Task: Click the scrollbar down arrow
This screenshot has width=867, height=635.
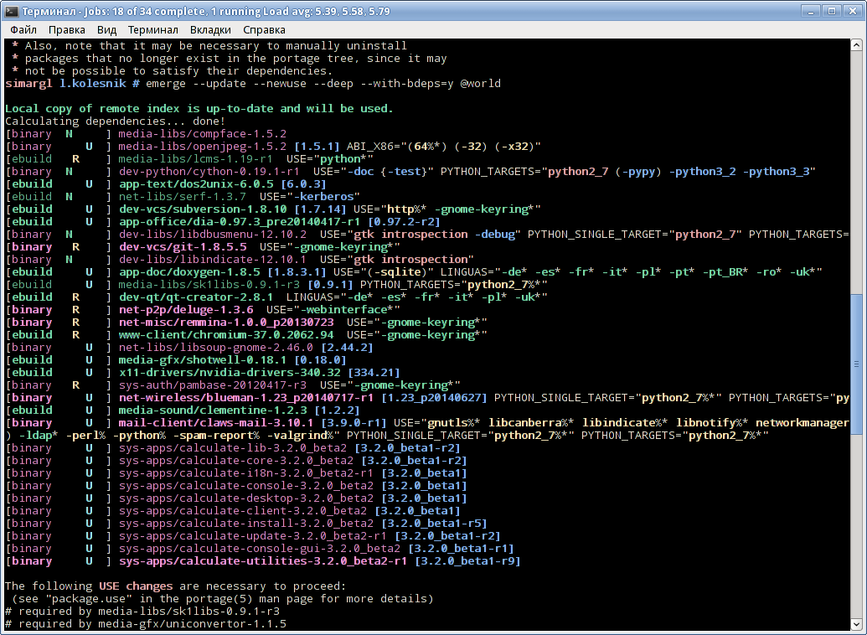Action: coord(856,624)
